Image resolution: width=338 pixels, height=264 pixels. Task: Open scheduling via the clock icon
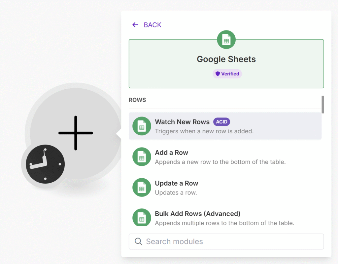pos(43,164)
